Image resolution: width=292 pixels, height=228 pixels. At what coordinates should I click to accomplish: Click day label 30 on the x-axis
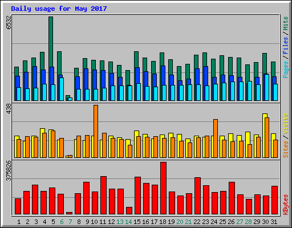265,222
